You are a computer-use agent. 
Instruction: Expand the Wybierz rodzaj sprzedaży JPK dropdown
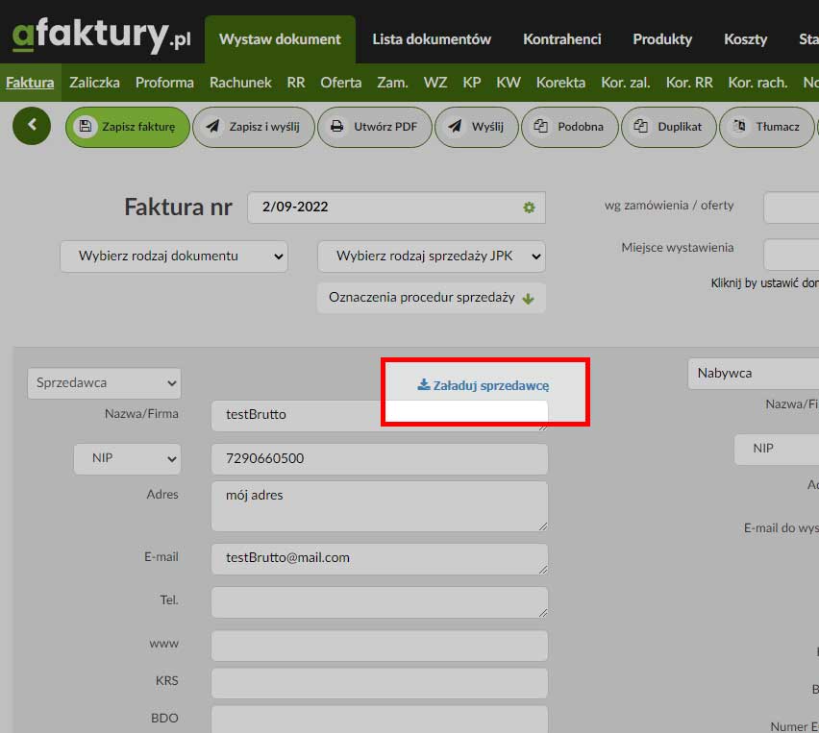[431, 257]
